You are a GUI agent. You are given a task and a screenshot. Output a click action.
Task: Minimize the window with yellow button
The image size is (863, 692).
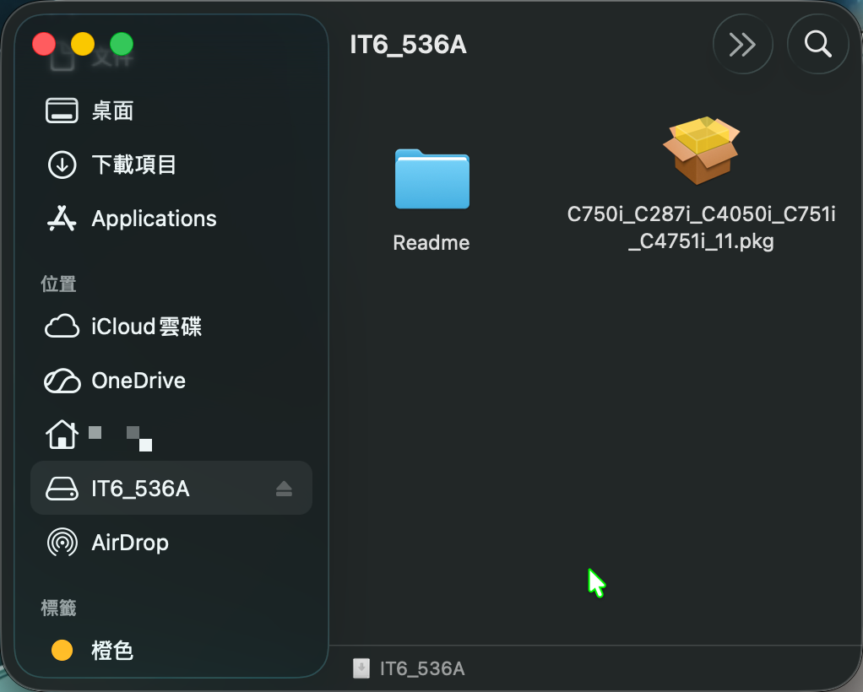point(83,44)
